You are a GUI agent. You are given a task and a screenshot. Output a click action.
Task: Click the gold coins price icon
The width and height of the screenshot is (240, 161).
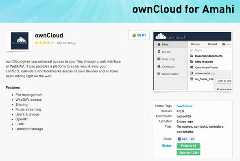coord(133,35)
